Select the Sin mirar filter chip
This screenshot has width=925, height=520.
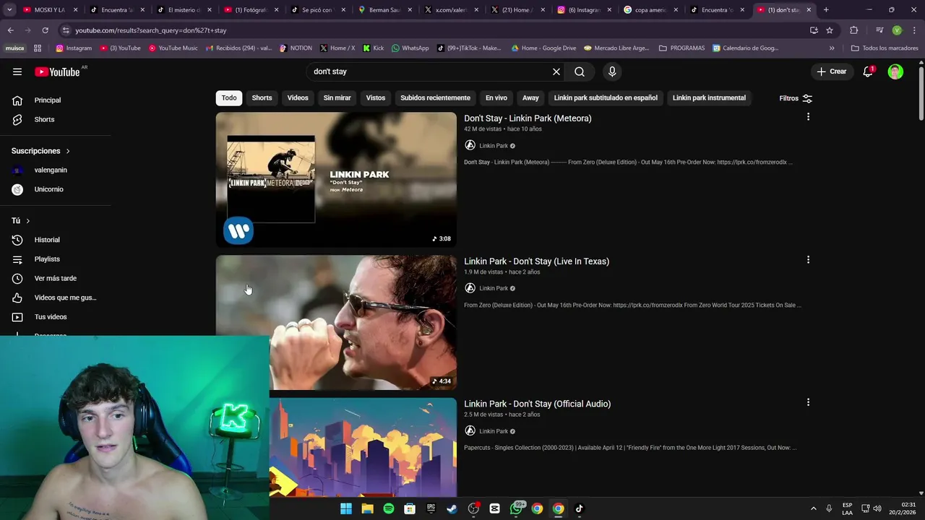(337, 98)
